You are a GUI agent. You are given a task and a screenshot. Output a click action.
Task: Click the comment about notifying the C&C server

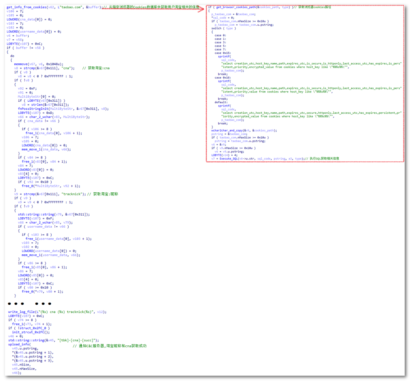tap(110, 346)
